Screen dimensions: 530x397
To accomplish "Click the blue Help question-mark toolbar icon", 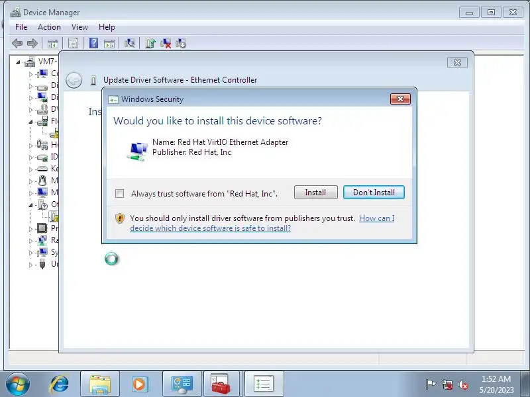I will 93,43.
